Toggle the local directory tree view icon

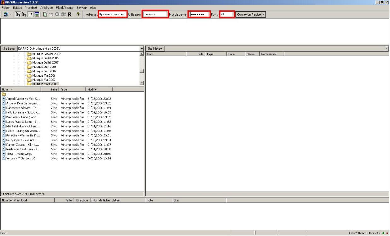pyautogui.click(x=18, y=14)
